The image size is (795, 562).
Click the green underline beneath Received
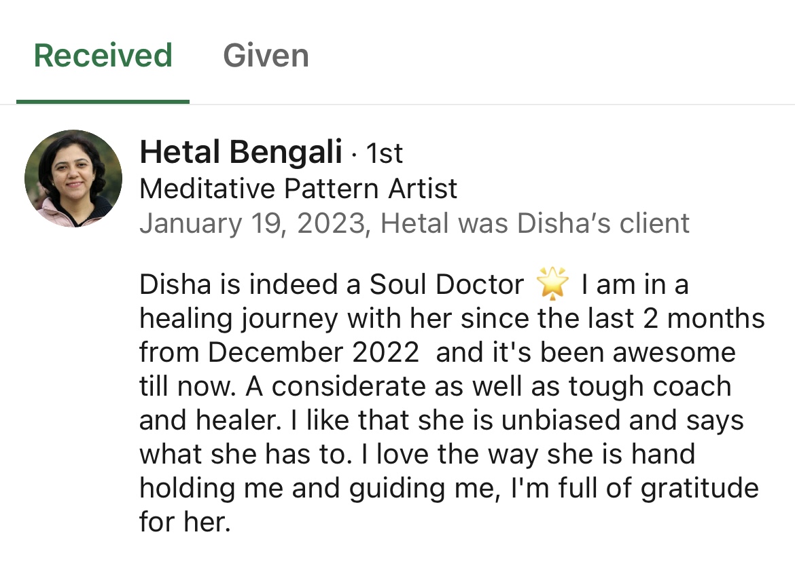point(103,102)
